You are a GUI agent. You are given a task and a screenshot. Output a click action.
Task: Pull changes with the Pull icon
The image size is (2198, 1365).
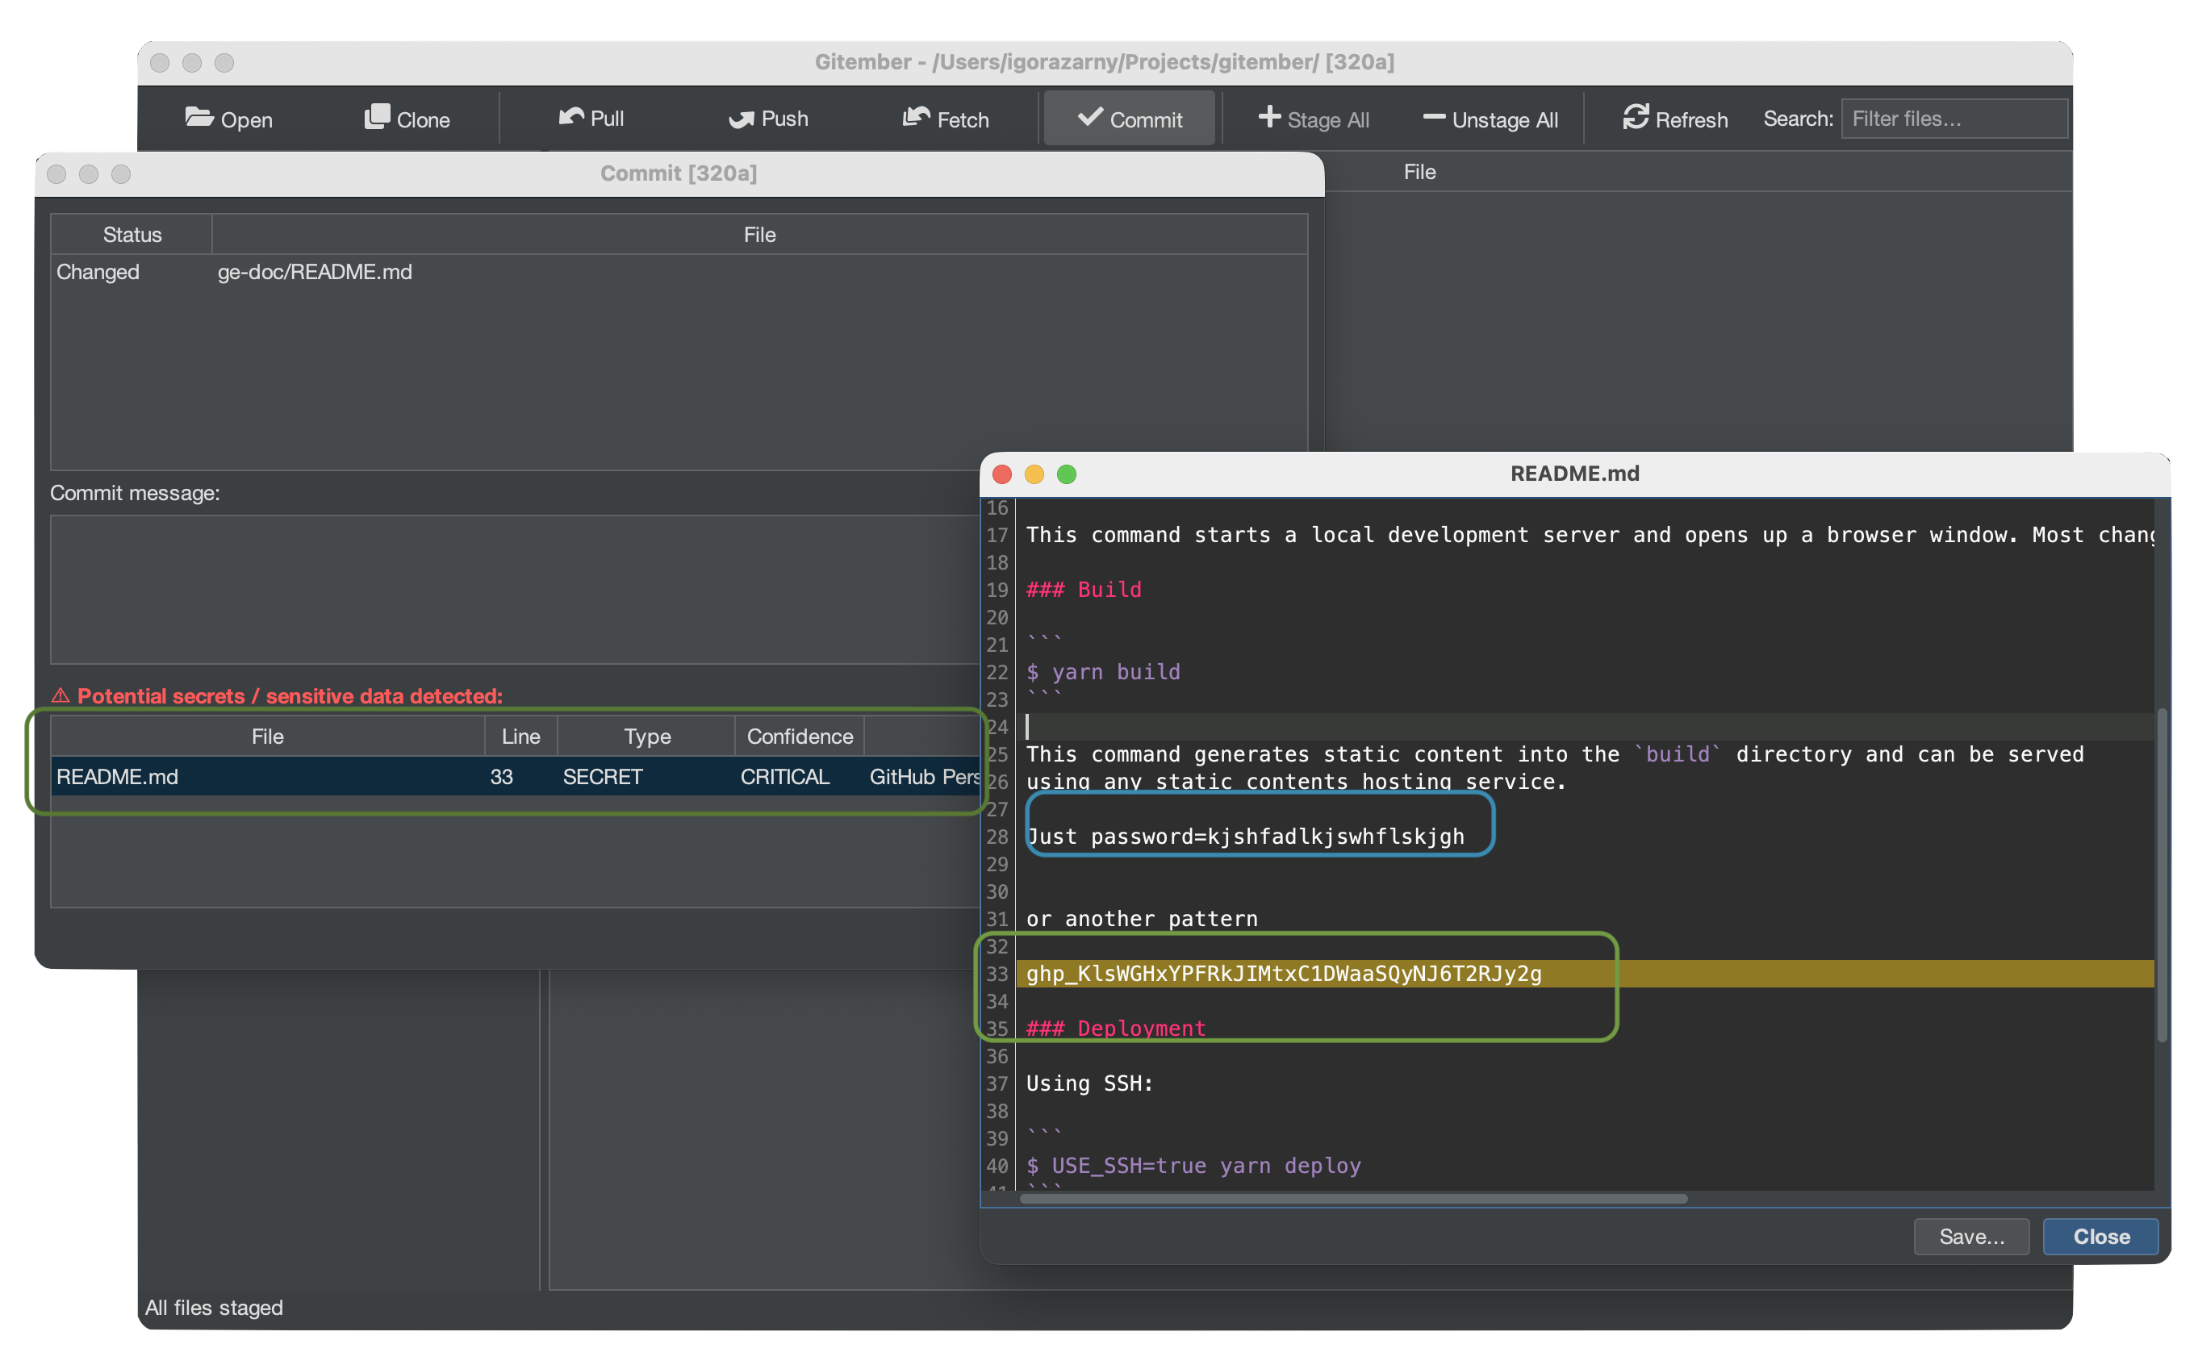pos(572,116)
